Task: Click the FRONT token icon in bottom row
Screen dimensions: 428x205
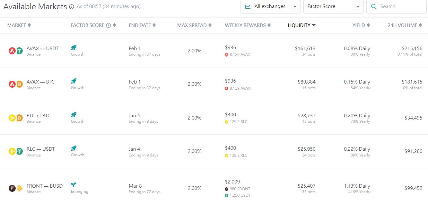Action: 12,188
